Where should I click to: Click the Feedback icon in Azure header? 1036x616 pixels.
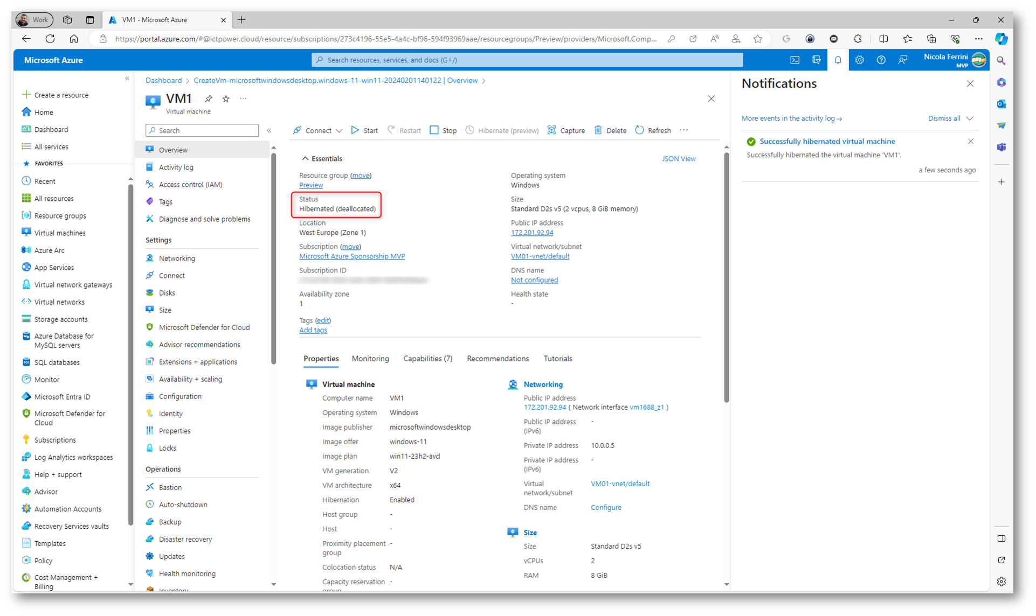tap(903, 60)
